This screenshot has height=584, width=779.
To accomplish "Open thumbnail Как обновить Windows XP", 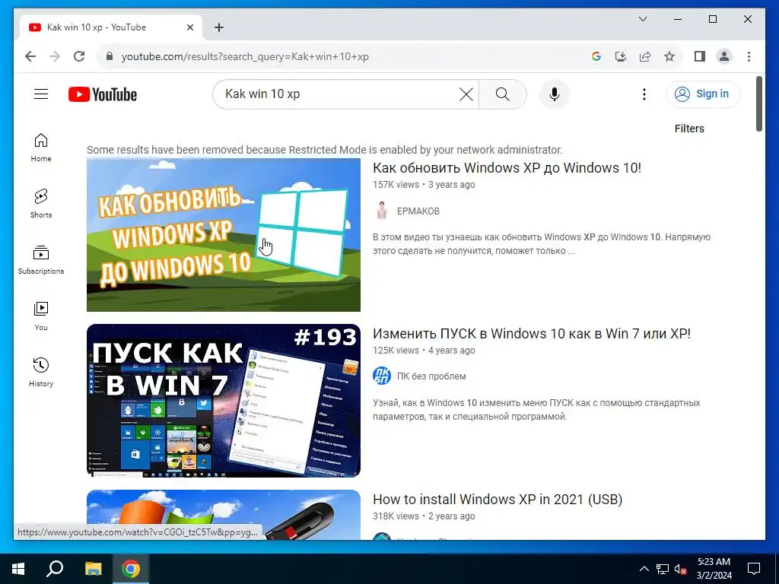I will click(224, 235).
